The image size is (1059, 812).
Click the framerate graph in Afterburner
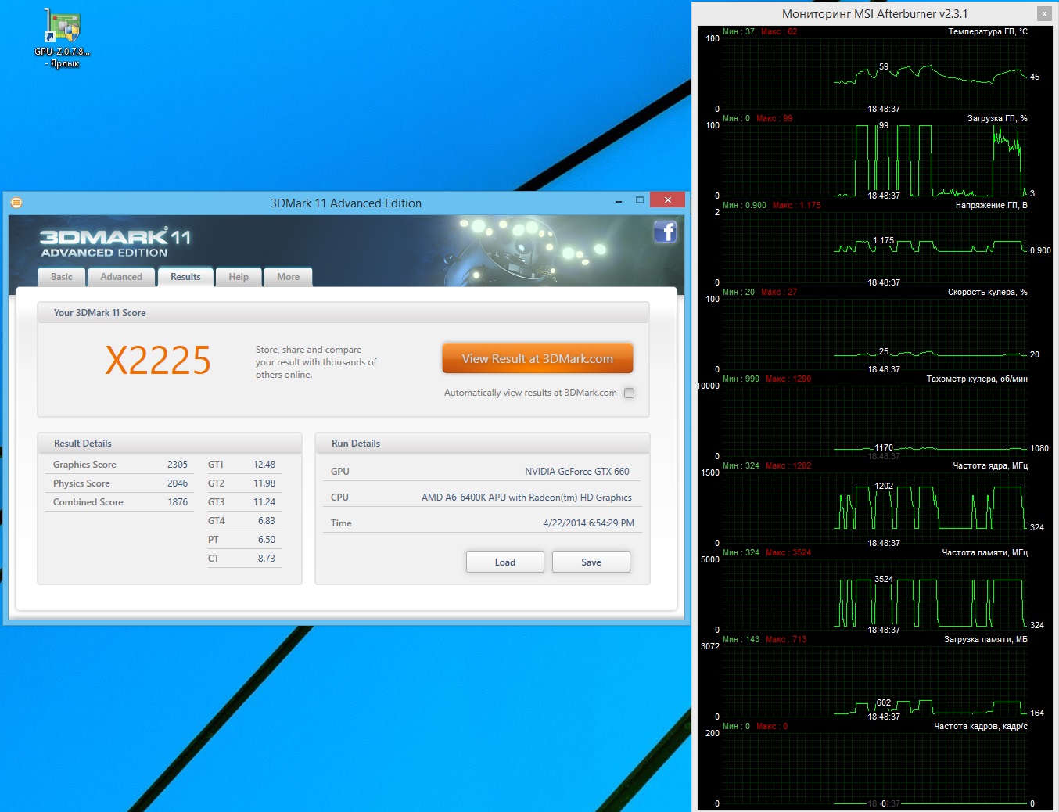874,768
